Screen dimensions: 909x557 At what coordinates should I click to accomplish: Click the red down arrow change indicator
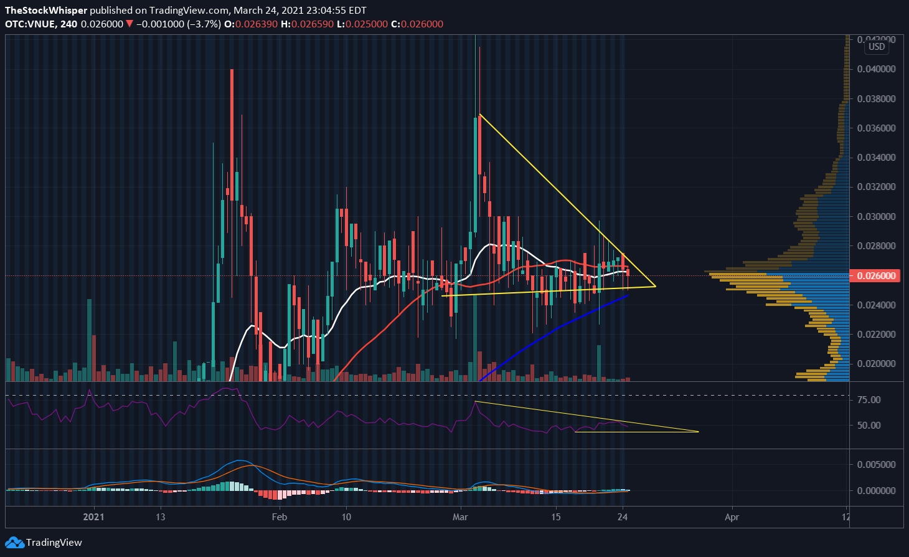tap(130, 24)
